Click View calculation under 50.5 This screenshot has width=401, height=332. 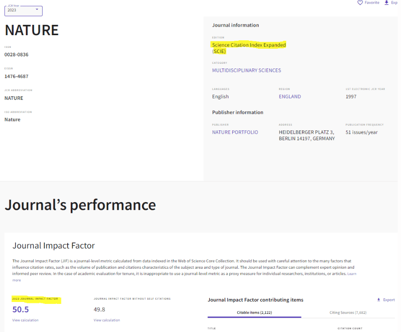click(25, 320)
